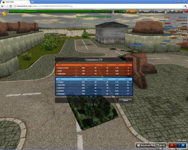Image resolution: width=188 pixels, height=150 pixels.
Task: Click the rank icon beside Graf1990
Action: tap(57, 85)
